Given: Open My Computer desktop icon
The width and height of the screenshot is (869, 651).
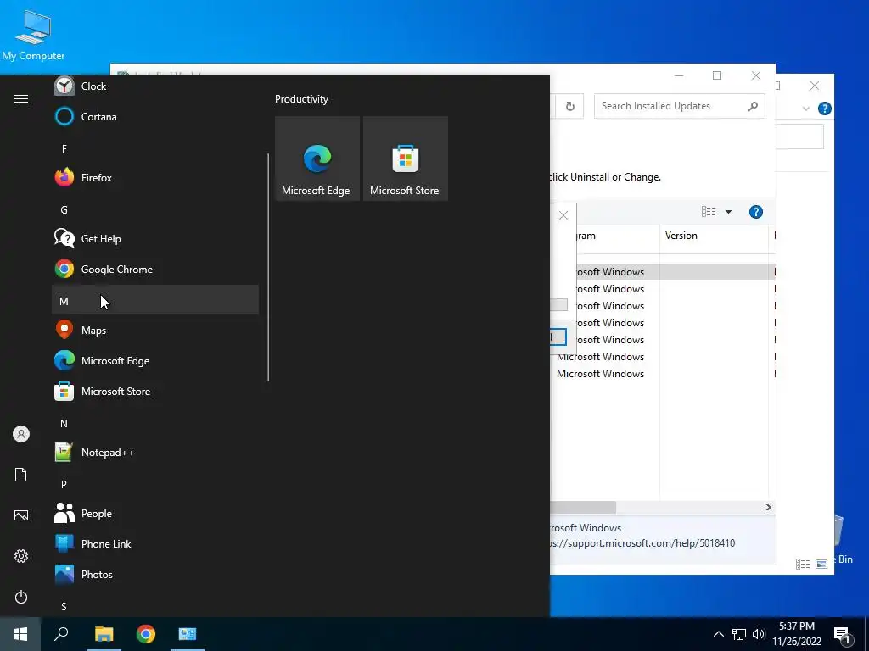Looking at the screenshot, I should (x=33, y=35).
